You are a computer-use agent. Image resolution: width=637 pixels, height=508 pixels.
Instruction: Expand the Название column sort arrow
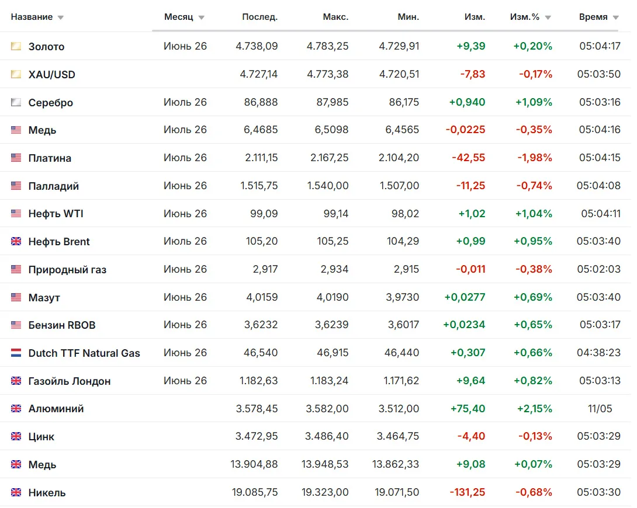coord(61,18)
